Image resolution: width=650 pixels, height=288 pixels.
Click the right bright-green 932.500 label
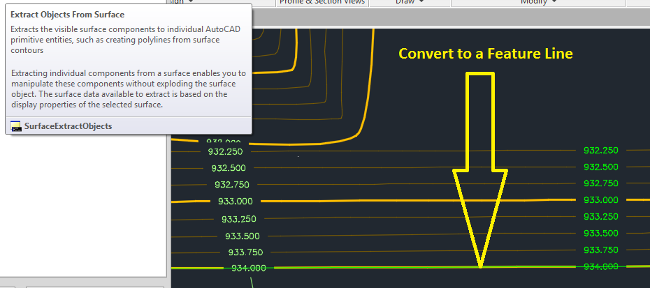(600, 167)
